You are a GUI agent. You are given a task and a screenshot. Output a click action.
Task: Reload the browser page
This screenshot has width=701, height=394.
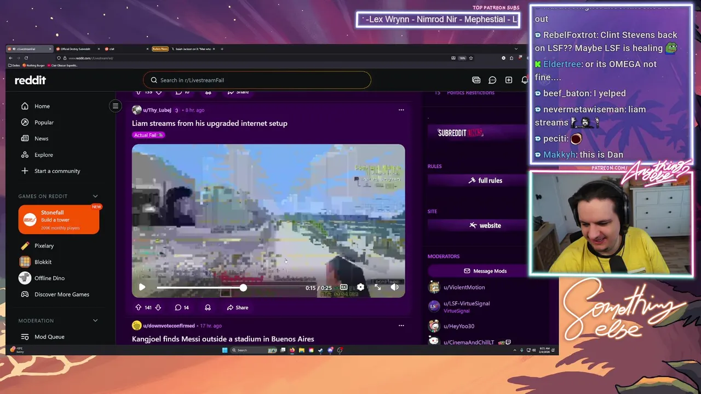click(27, 58)
